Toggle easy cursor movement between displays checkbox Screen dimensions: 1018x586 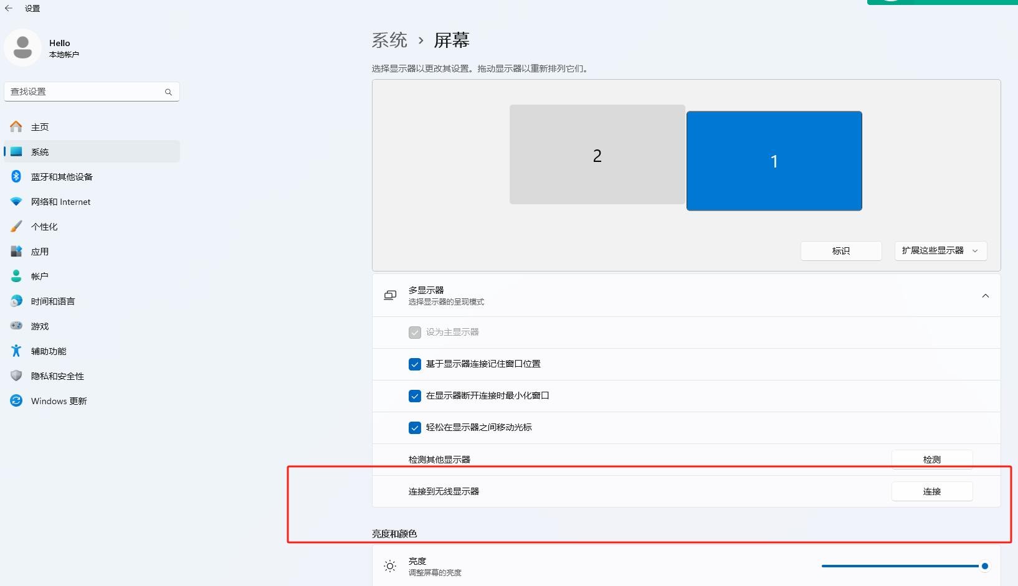(415, 428)
